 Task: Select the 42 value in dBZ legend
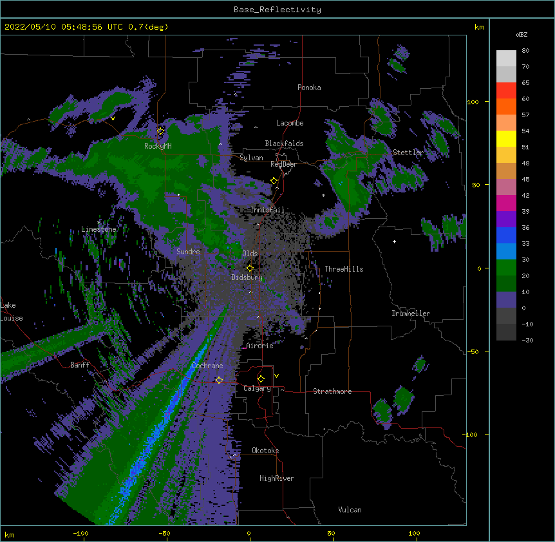point(525,195)
